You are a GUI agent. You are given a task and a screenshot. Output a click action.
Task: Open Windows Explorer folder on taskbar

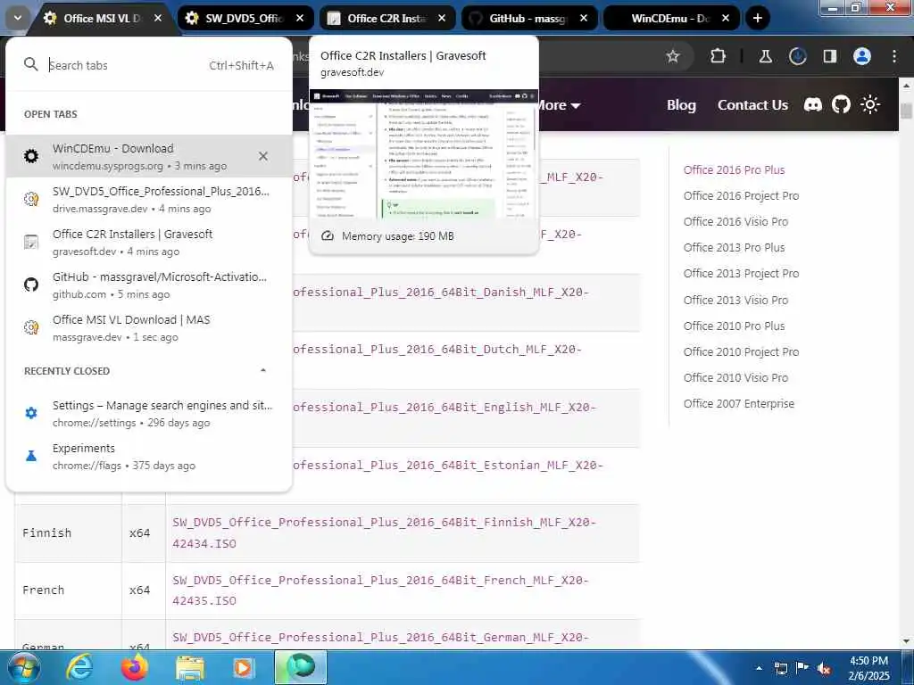point(189,668)
